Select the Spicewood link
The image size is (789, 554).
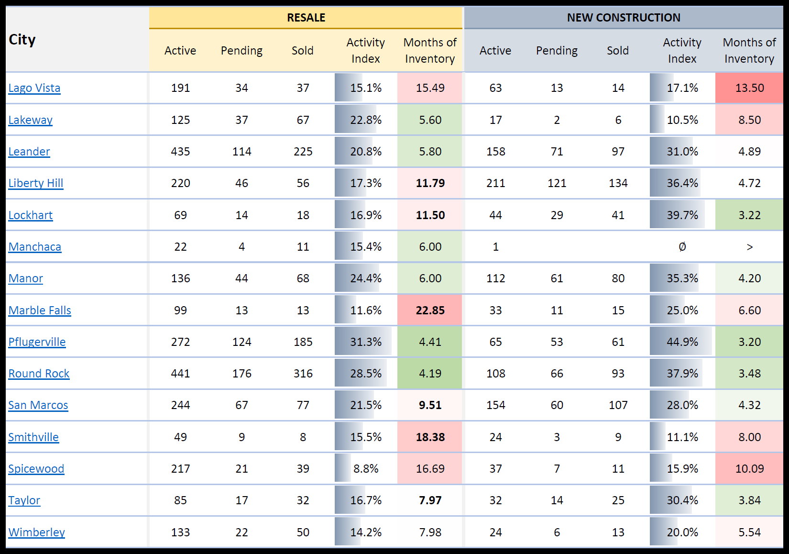[x=36, y=469]
